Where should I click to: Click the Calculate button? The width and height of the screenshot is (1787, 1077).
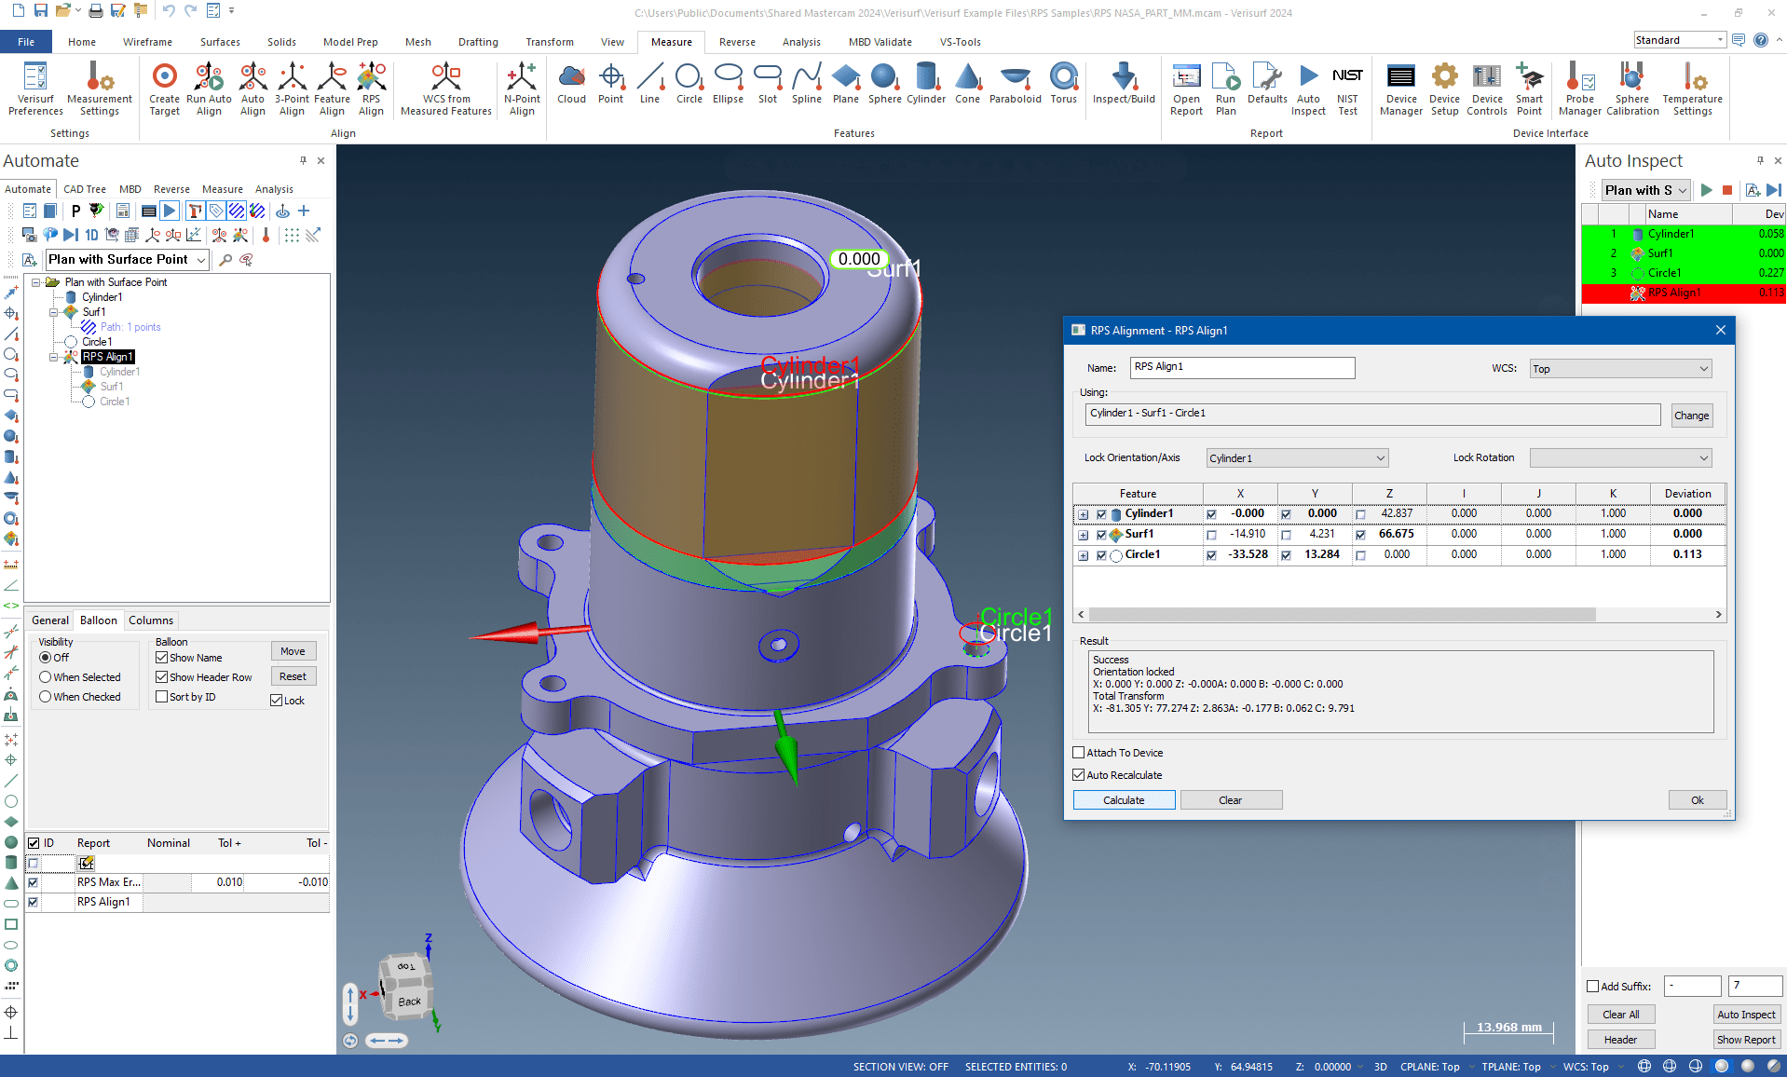(1124, 800)
